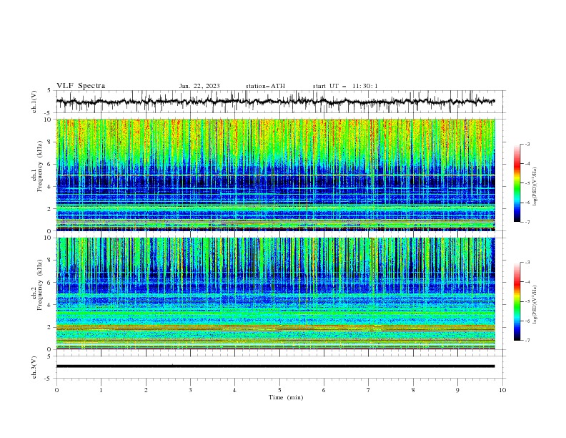Image resolution: width=566 pixels, height=438 pixels.
Task: Click the time axis tick label 7
Action: 369,390
